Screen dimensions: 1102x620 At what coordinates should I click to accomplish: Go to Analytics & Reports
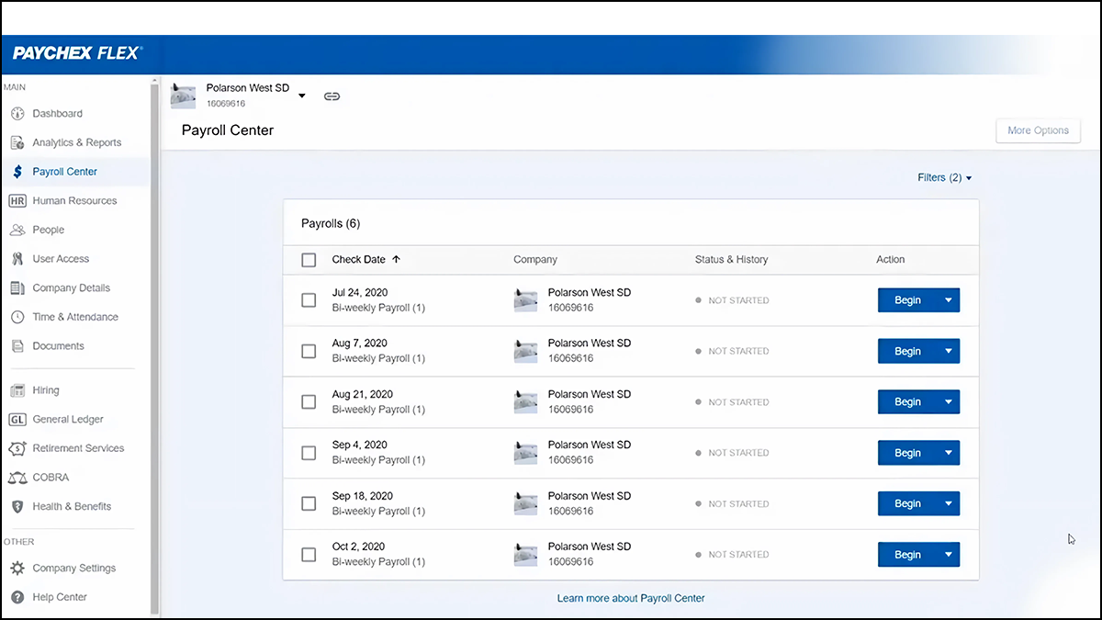(75, 142)
